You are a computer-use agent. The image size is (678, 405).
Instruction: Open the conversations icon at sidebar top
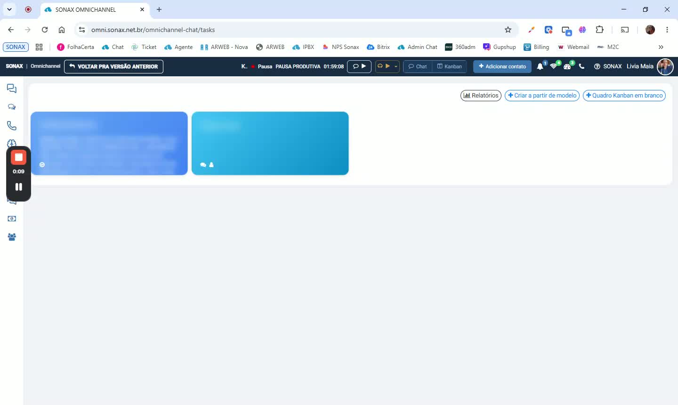(12, 89)
